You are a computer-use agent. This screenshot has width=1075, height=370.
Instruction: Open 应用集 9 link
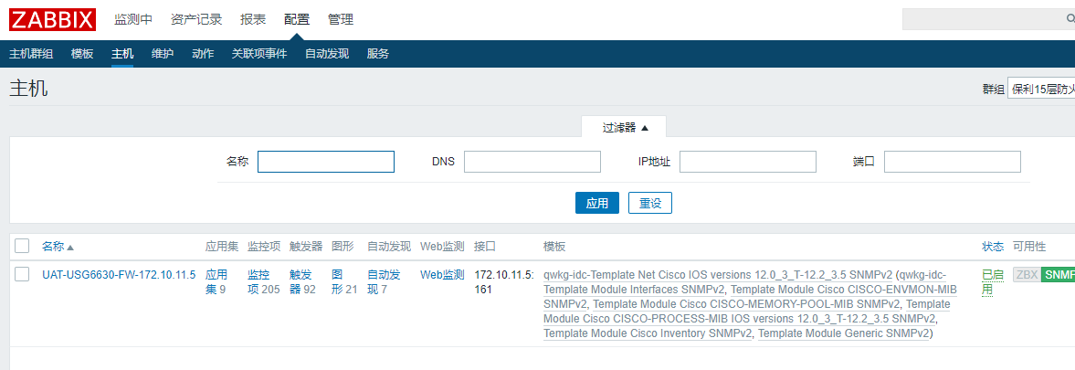[x=216, y=281]
